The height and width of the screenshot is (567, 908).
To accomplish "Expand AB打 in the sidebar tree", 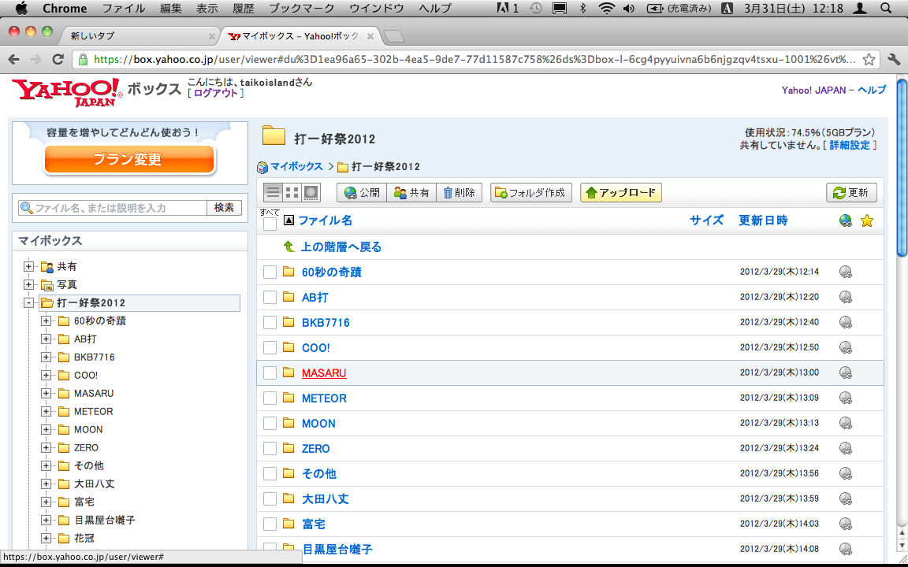I will (46, 339).
